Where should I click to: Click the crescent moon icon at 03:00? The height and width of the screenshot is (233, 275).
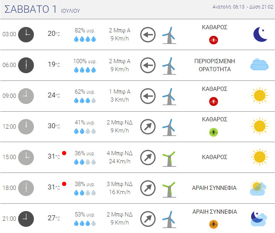pyautogui.click(x=260, y=34)
